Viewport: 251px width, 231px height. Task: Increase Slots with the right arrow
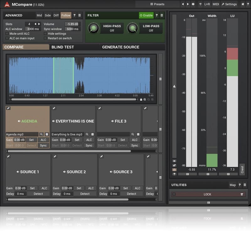[39, 24]
